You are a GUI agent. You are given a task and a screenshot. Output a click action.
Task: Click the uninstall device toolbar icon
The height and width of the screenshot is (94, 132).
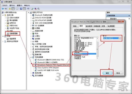coord(36,9)
